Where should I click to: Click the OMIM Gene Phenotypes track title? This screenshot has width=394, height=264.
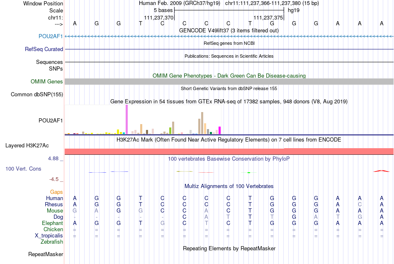pos(229,76)
